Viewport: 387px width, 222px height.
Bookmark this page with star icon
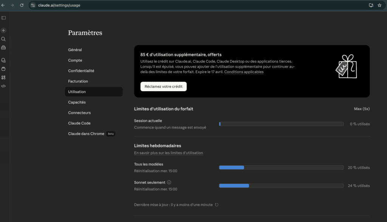tap(379, 5)
